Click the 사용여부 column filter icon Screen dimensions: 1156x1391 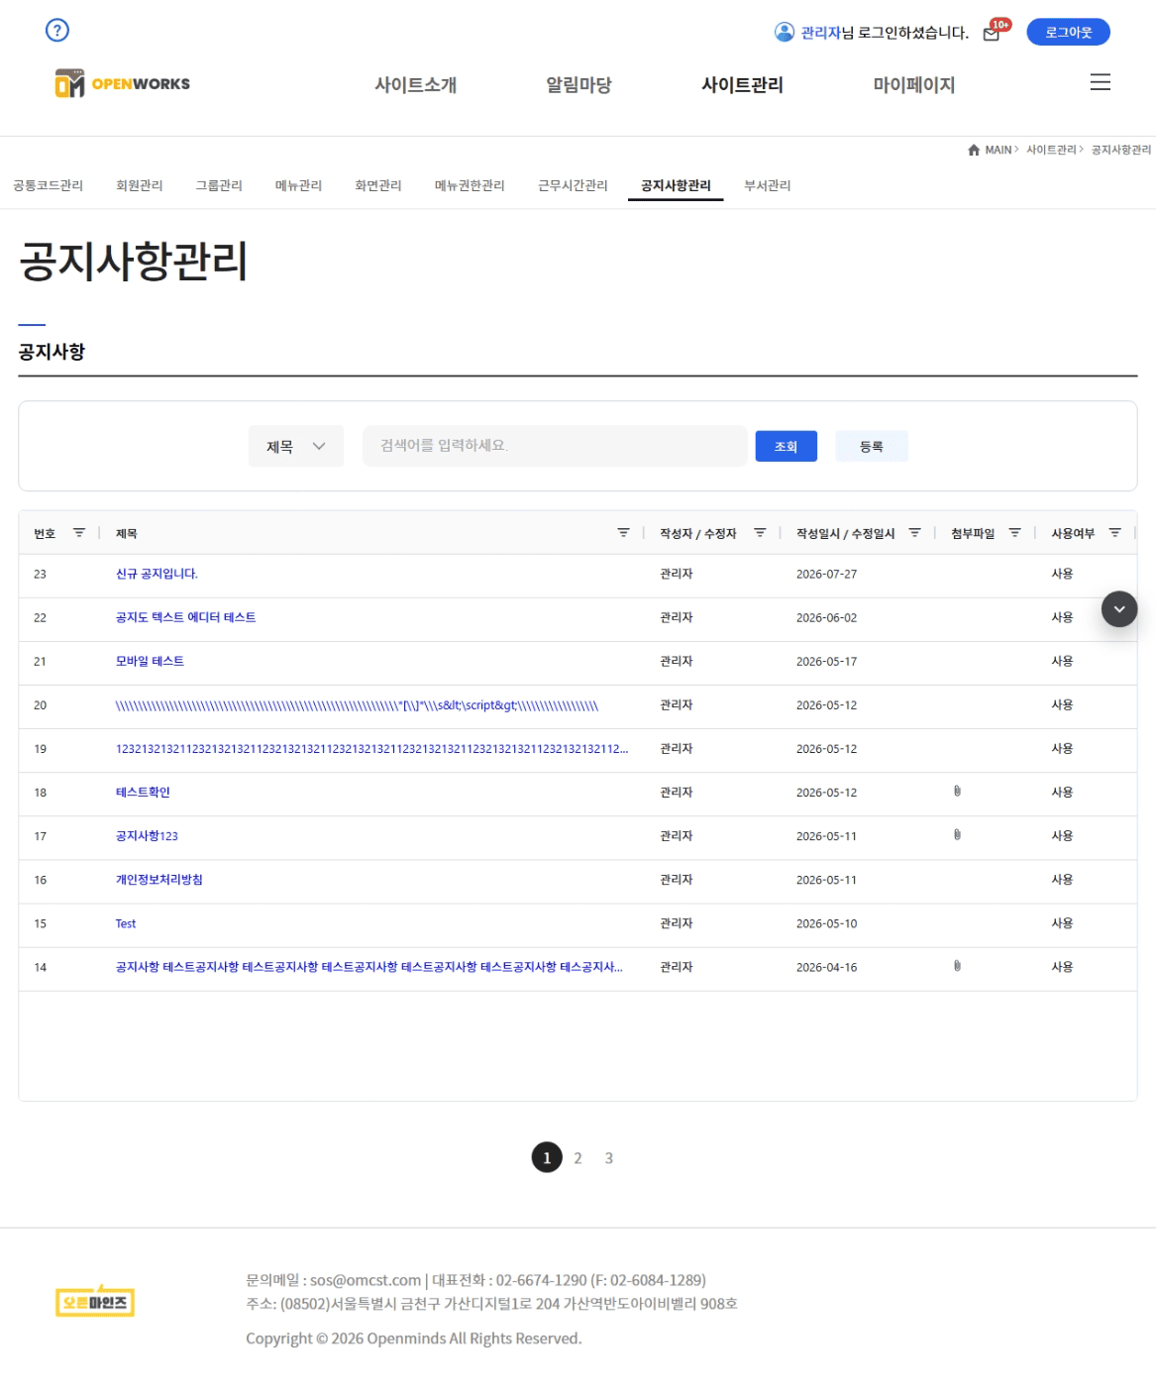tap(1114, 533)
